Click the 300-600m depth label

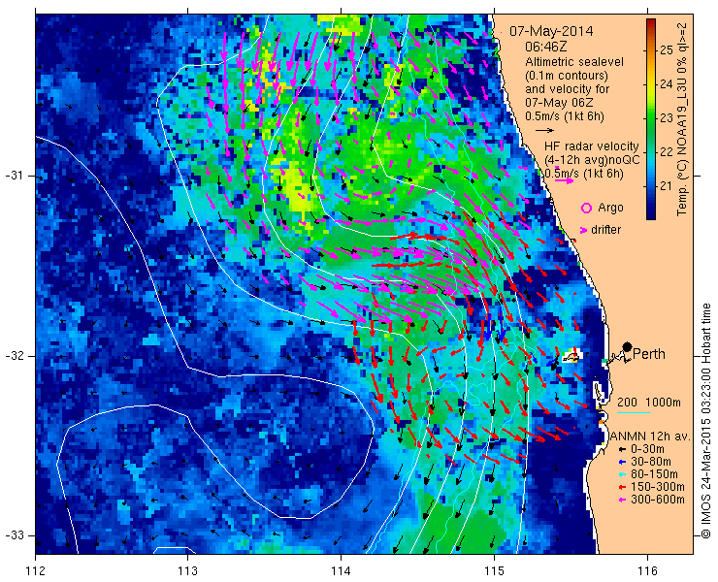coord(658,500)
